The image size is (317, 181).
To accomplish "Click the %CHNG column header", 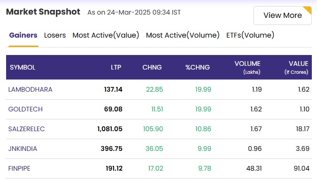I will (x=198, y=67).
